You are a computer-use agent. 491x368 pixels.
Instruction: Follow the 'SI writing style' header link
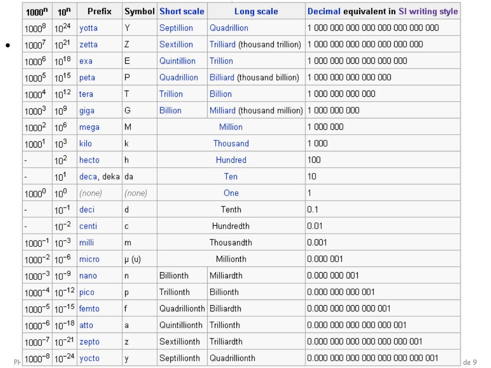tap(428, 11)
